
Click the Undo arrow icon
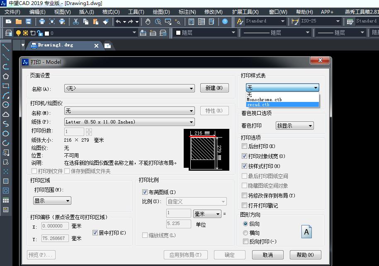click(117, 22)
